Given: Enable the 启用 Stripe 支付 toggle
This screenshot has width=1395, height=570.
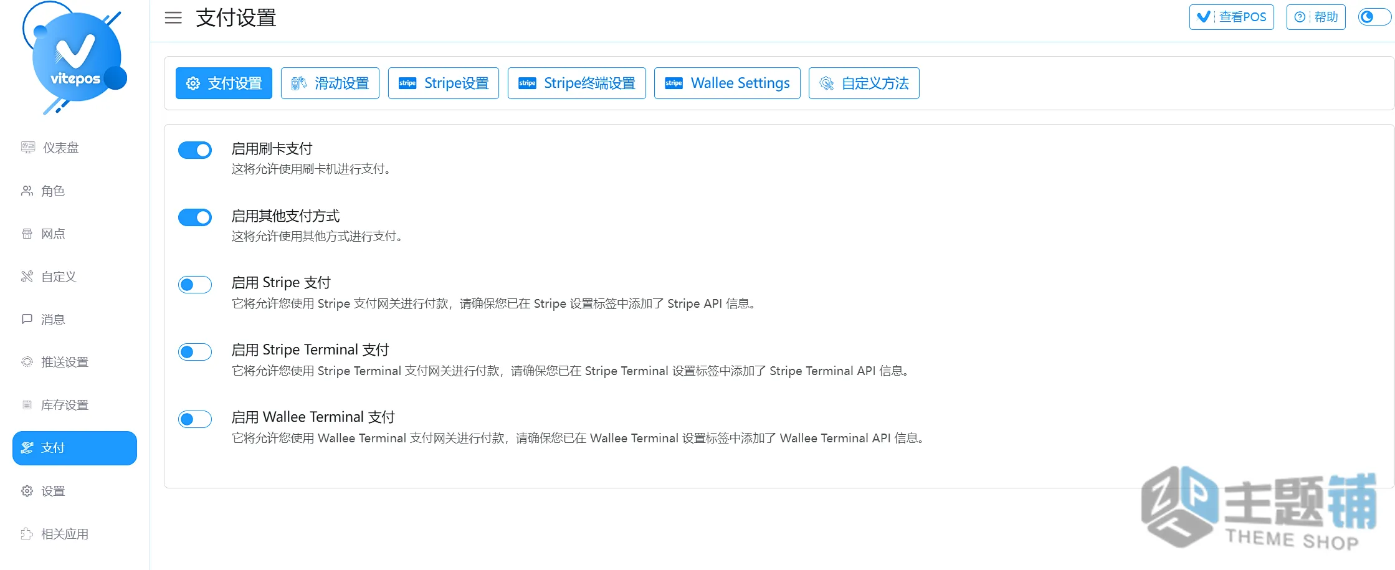Looking at the screenshot, I should point(195,285).
